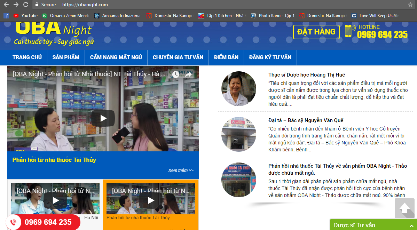Screen dimensions: 417x230
Task: Open the second Domestic Na Kanojo bookmark
Action: 322,16
